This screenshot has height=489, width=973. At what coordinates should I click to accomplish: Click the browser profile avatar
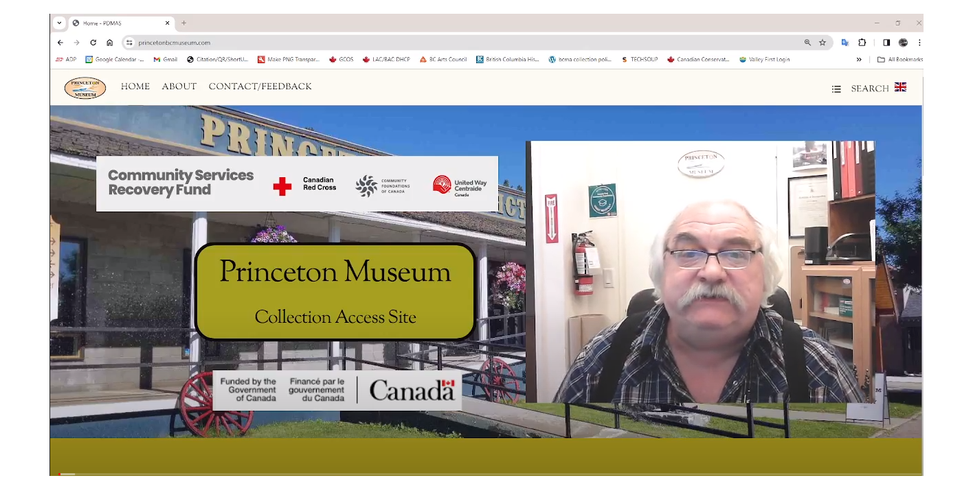(903, 42)
